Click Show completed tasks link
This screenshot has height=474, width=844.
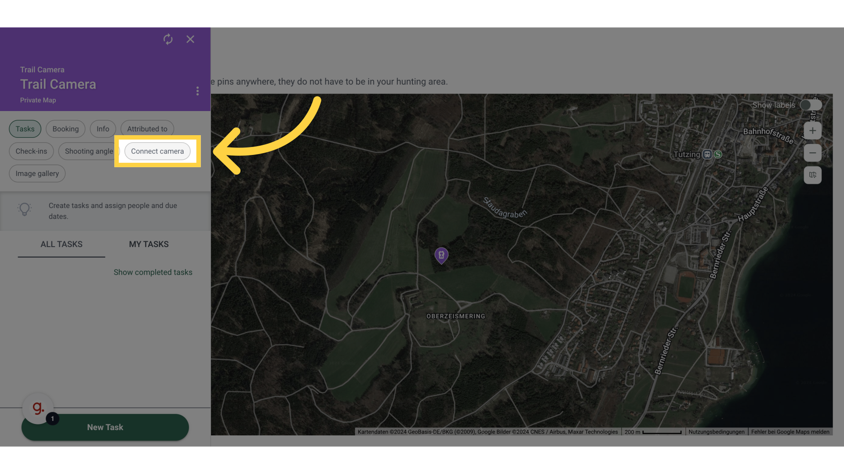tap(153, 273)
